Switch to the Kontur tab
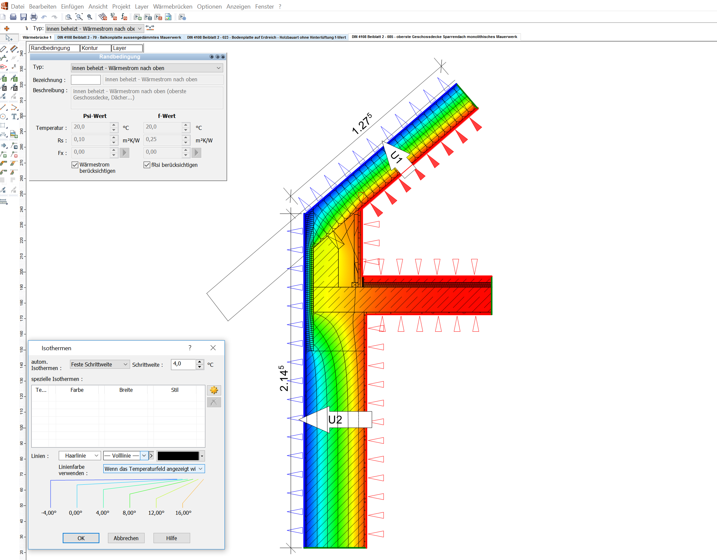The width and height of the screenshot is (717, 560). [x=95, y=48]
